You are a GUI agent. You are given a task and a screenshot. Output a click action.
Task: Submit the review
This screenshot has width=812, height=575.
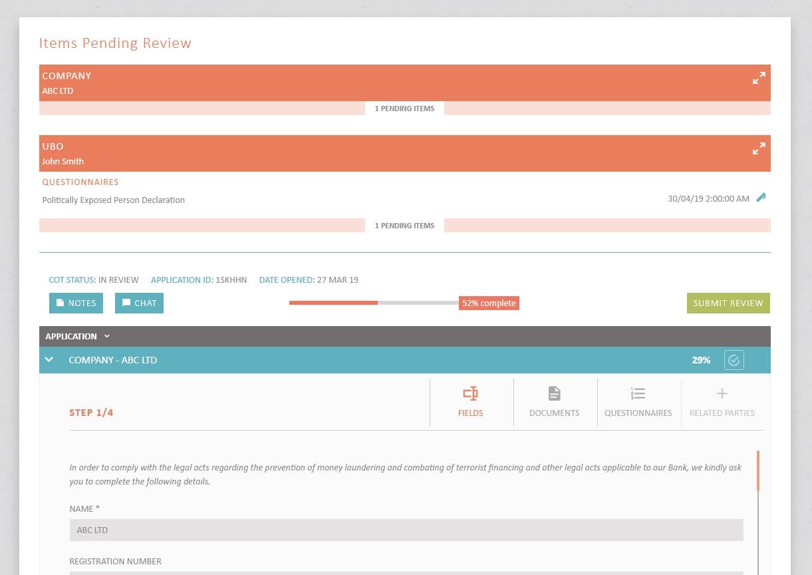(x=728, y=303)
